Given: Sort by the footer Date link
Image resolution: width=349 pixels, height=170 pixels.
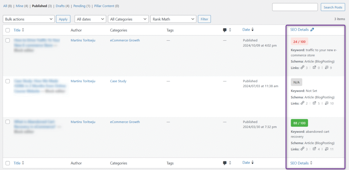Looking at the screenshot, I should tap(246, 162).
